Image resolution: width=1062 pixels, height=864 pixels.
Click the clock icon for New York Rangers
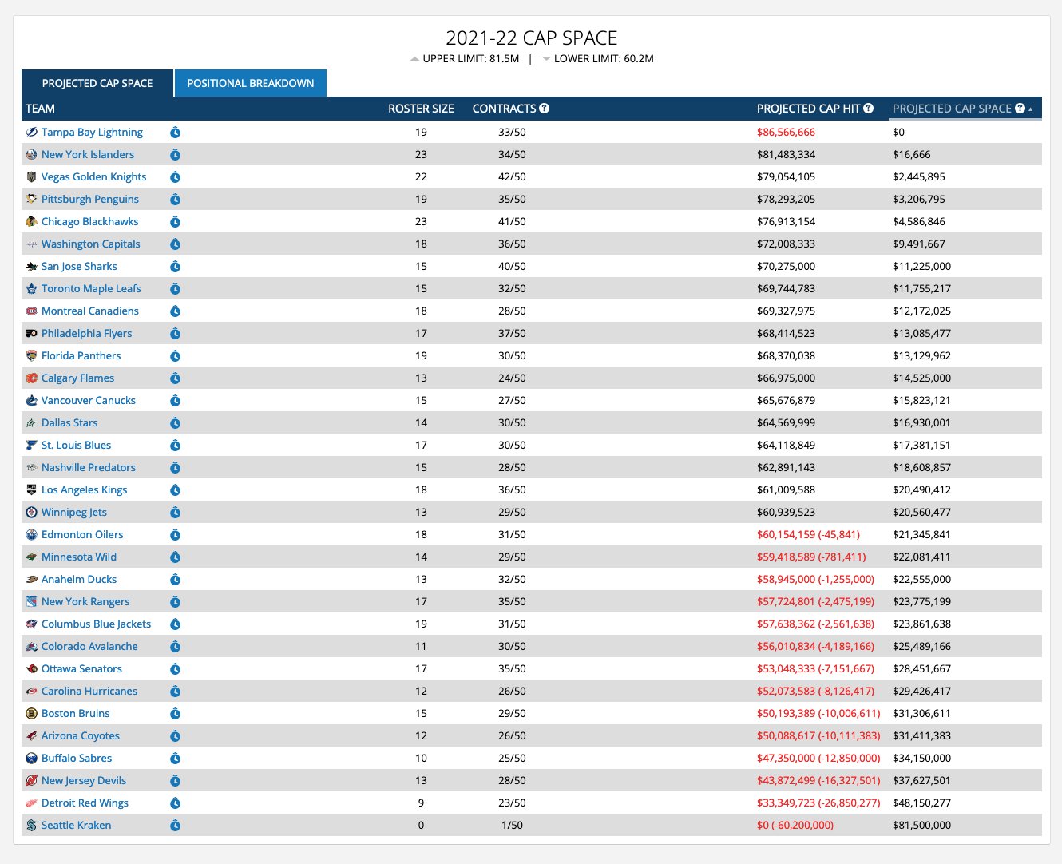click(x=175, y=602)
